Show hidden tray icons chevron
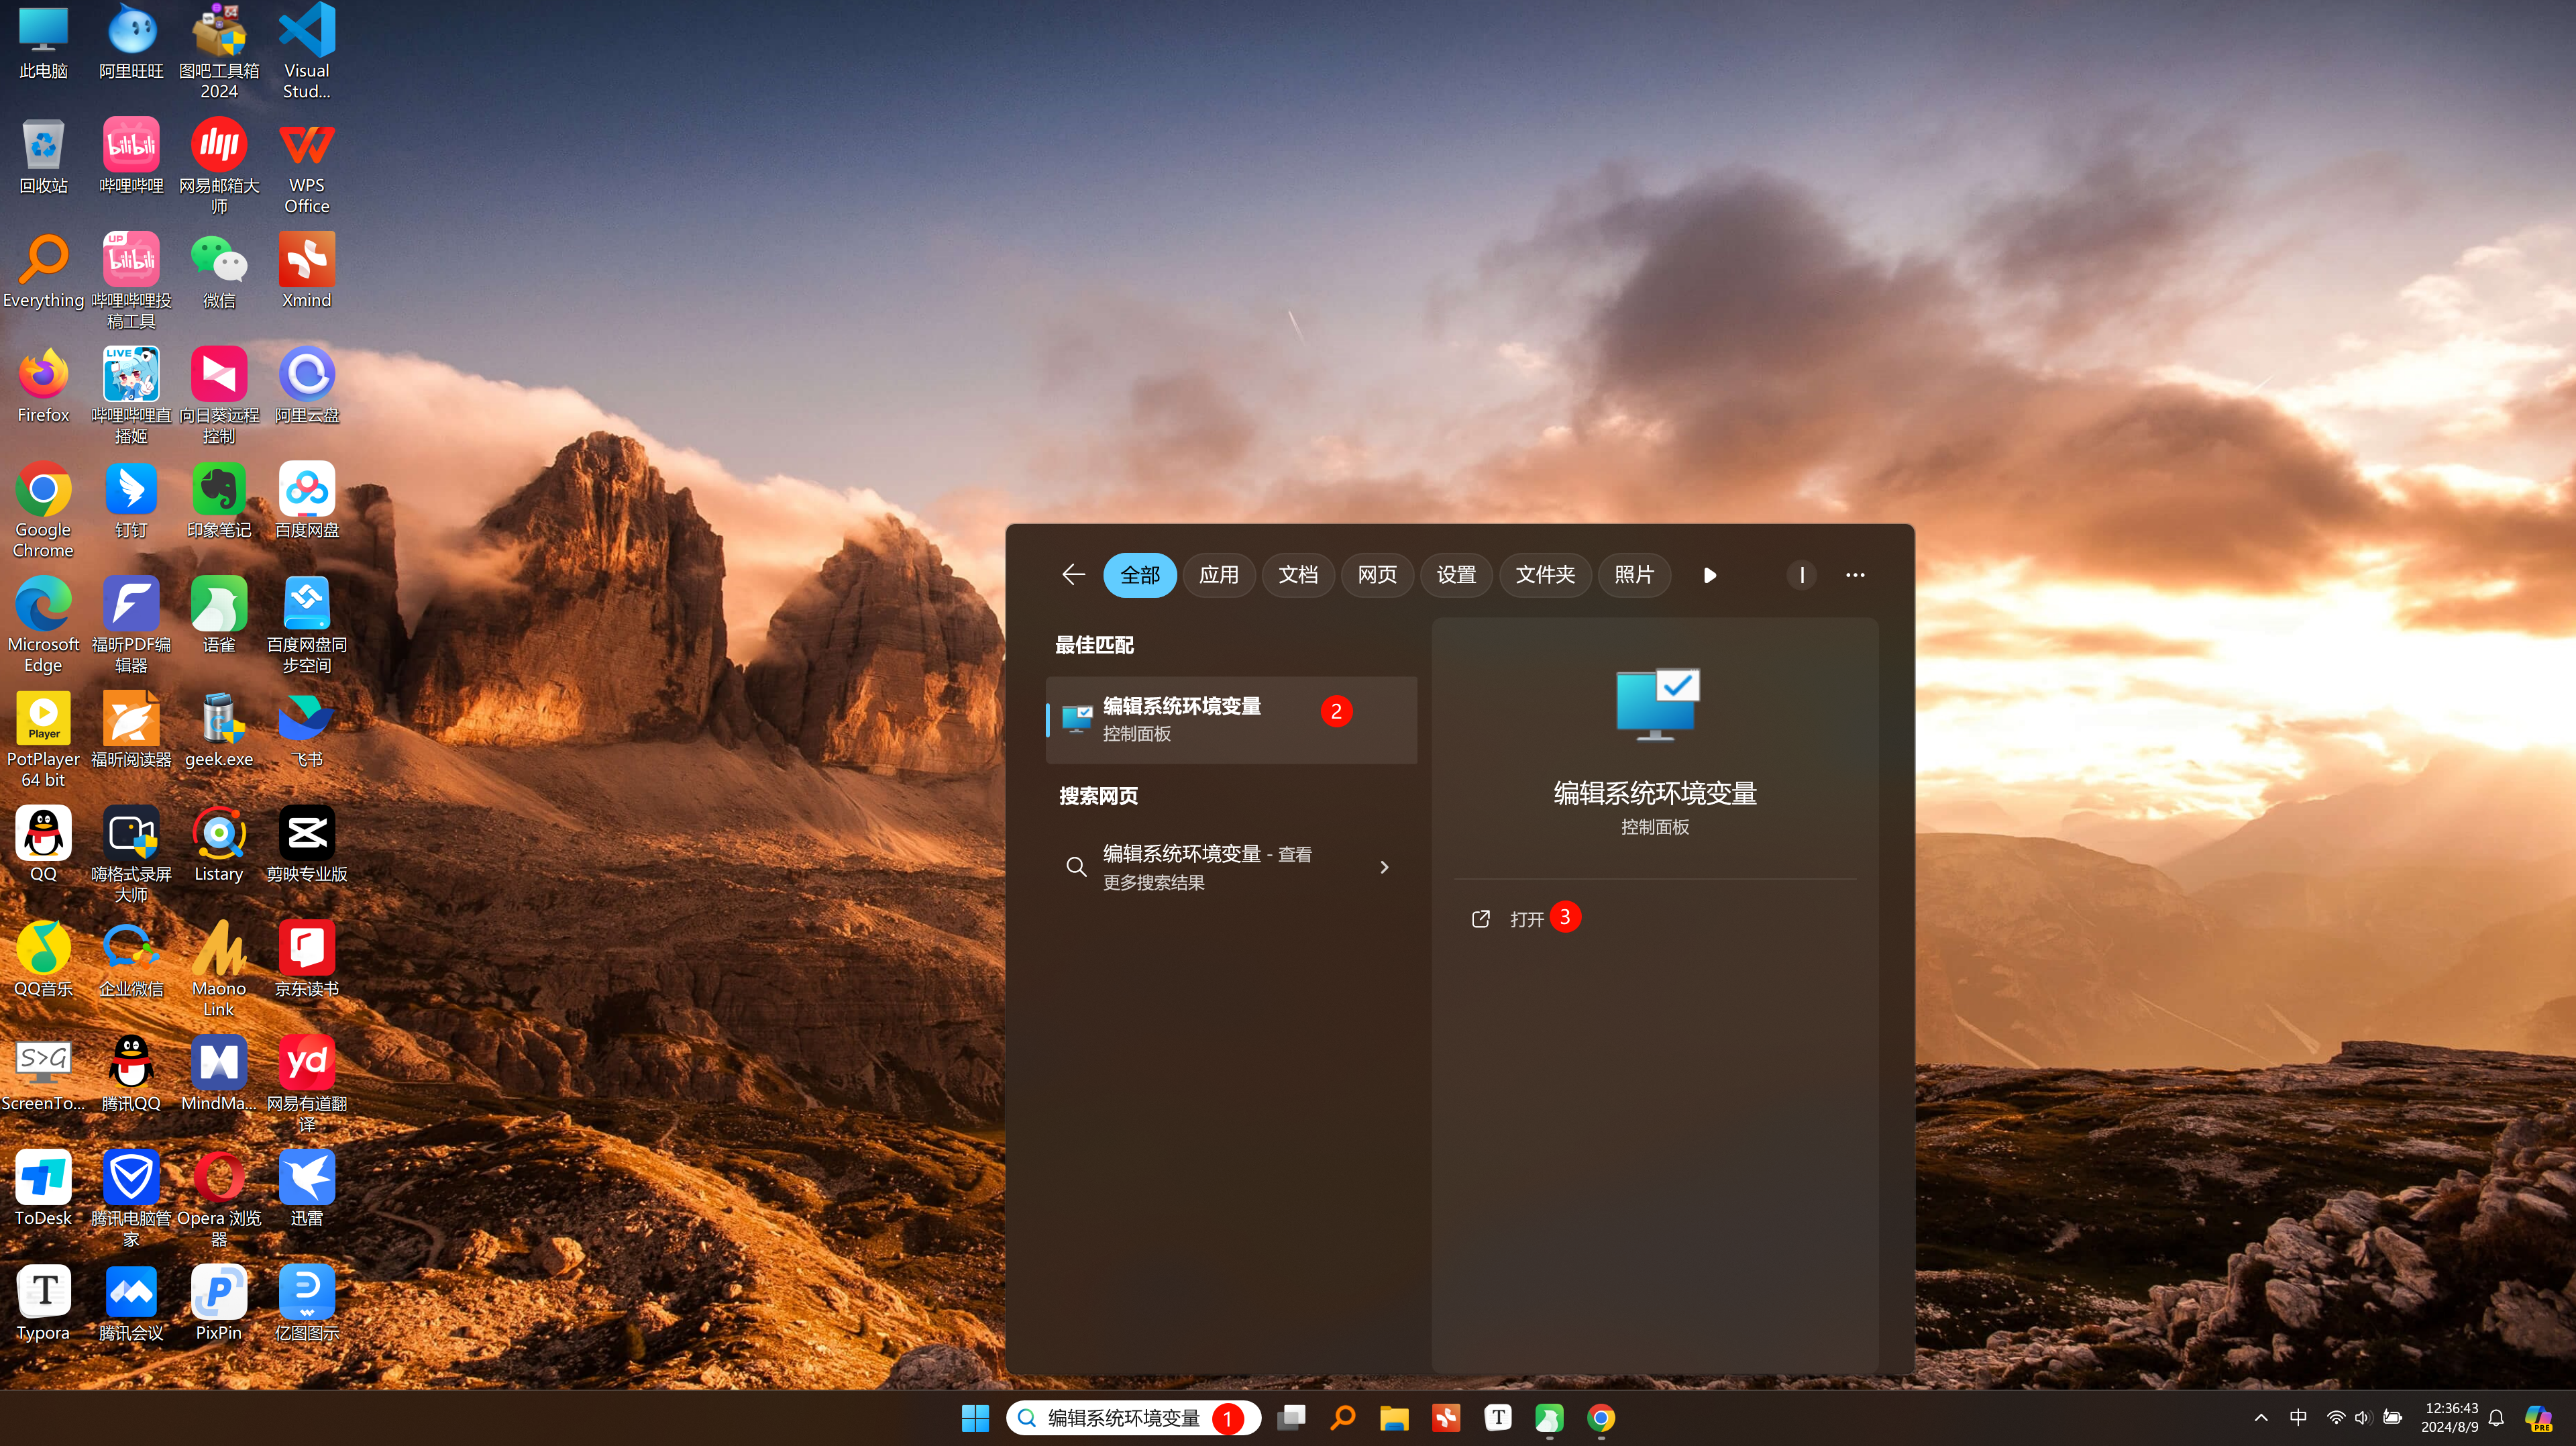The width and height of the screenshot is (2576, 1446). click(x=2261, y=1417)
